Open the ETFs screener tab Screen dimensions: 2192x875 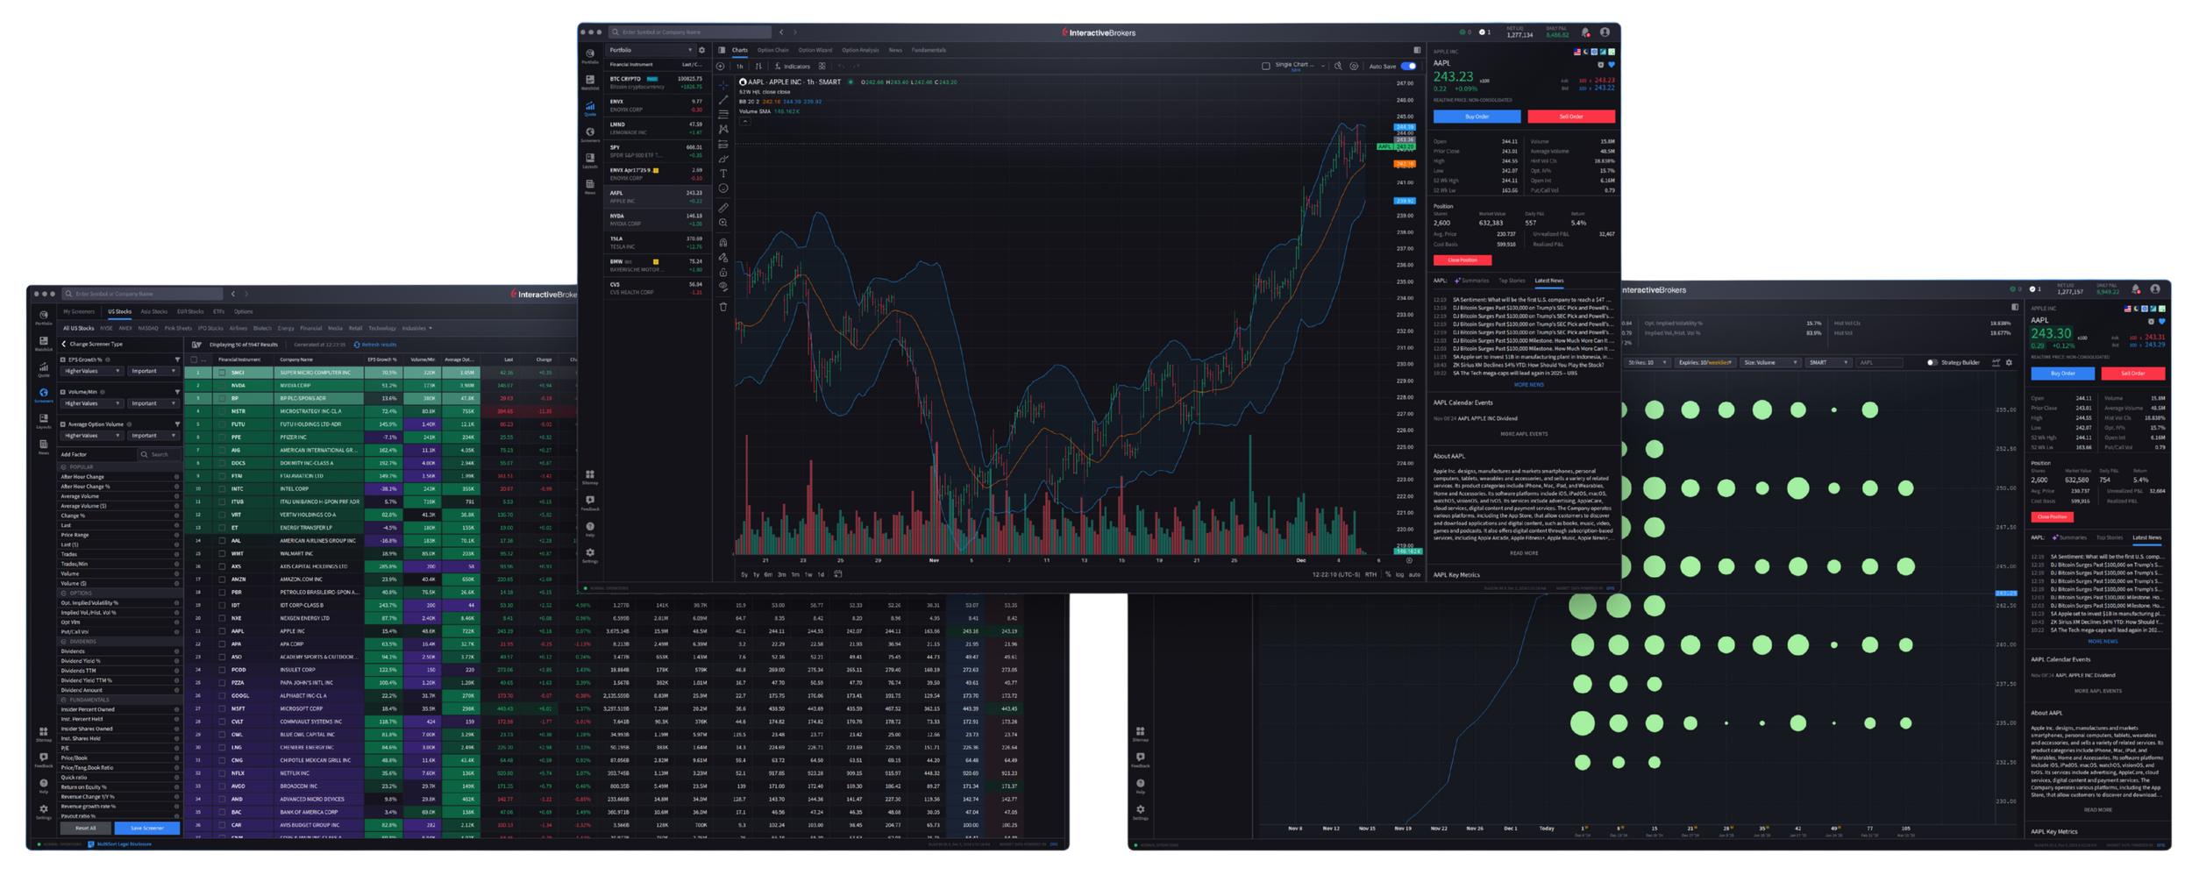click(x=218, y=312)
